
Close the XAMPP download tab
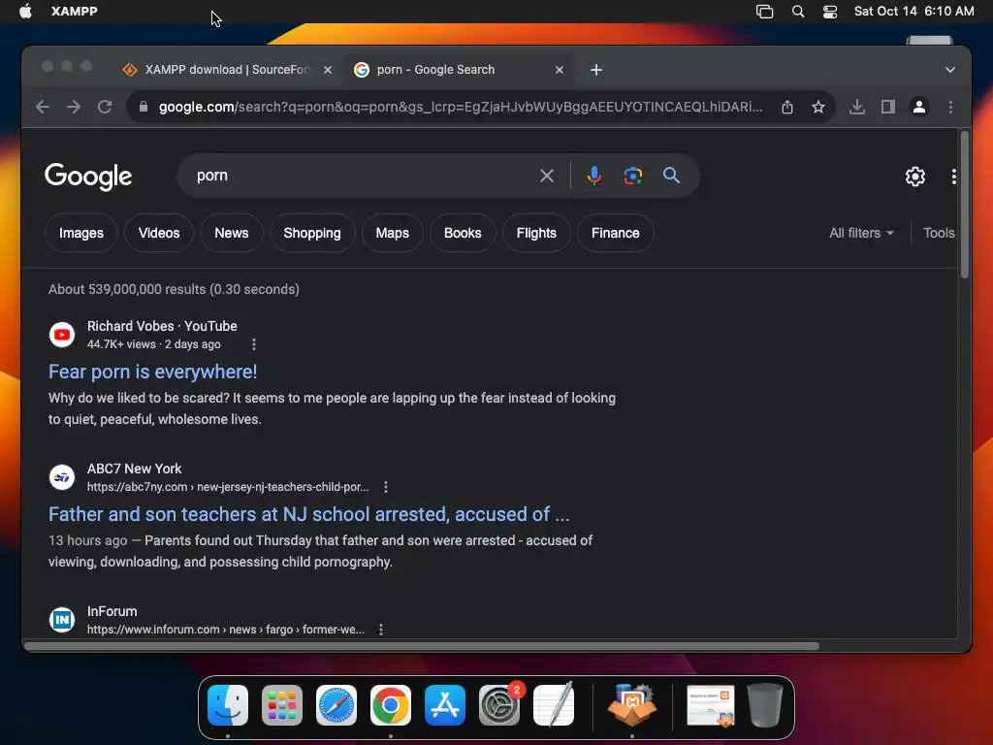coord(328,70)
